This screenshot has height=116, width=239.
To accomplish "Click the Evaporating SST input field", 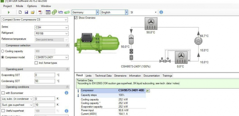I will [x=45, y=75].
